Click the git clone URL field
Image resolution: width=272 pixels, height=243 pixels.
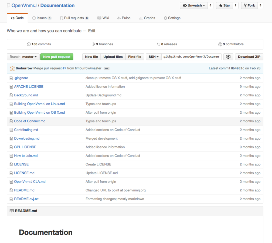pyautogui.click(x=192, y=57)
